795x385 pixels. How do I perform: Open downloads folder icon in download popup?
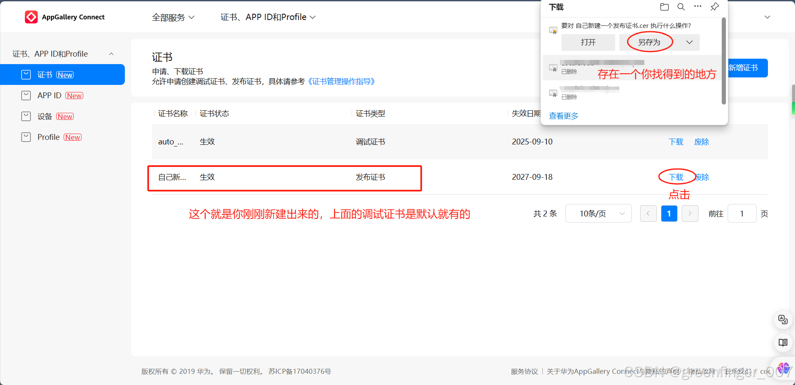pos(664,7)
